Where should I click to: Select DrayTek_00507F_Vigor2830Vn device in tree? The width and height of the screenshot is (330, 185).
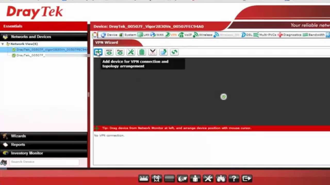[x=49, y=50]
